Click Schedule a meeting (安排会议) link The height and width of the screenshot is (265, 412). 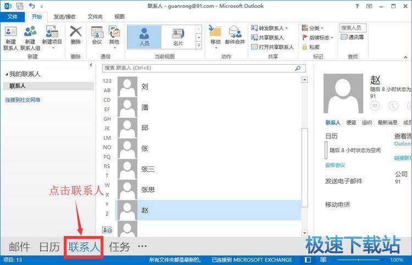pyautogui.click(x=335, y=165)
